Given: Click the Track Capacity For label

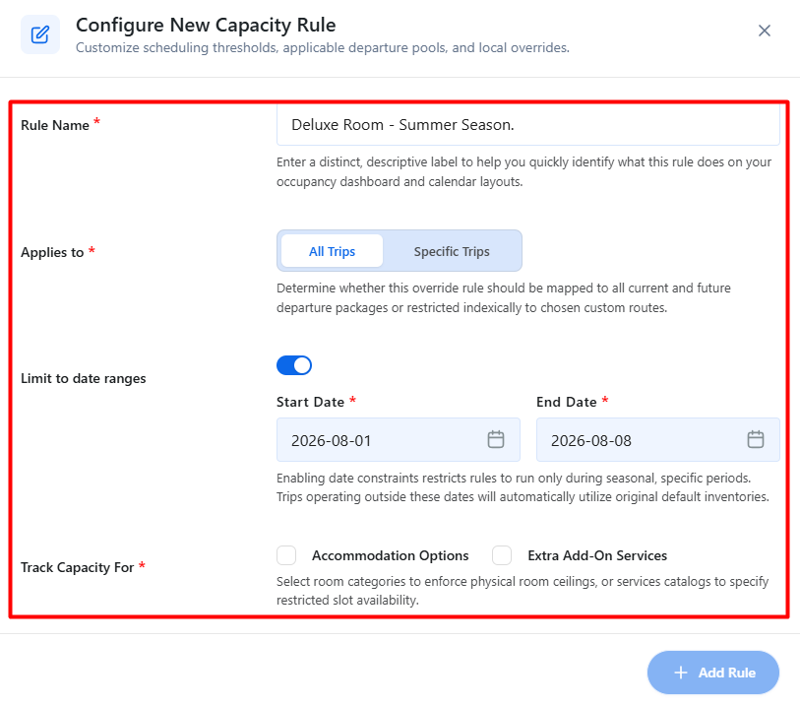Looking at the screenshot, I should (x=78, y=567).
